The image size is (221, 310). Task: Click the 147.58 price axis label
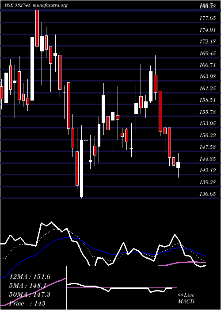(207, 147)
